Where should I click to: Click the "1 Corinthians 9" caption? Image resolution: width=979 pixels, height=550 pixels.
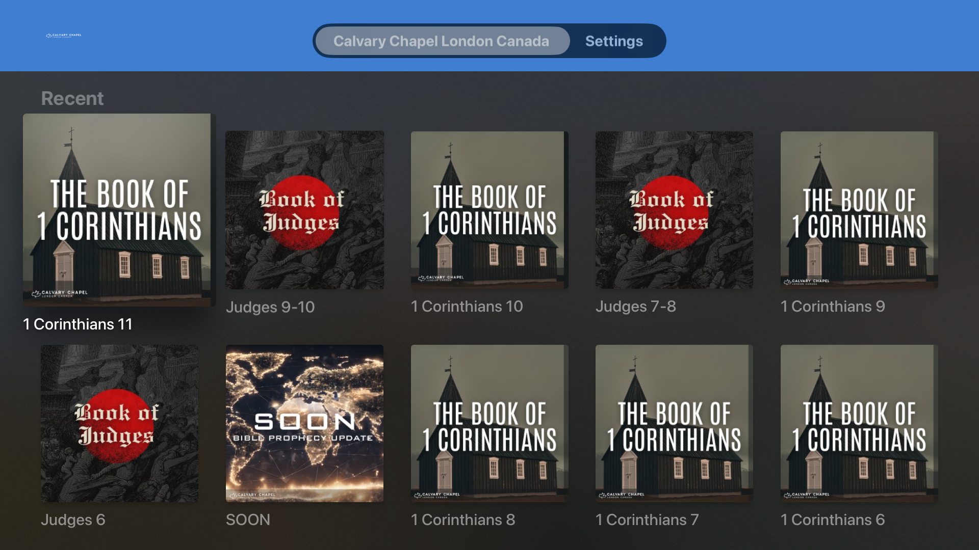click(833, 306)
